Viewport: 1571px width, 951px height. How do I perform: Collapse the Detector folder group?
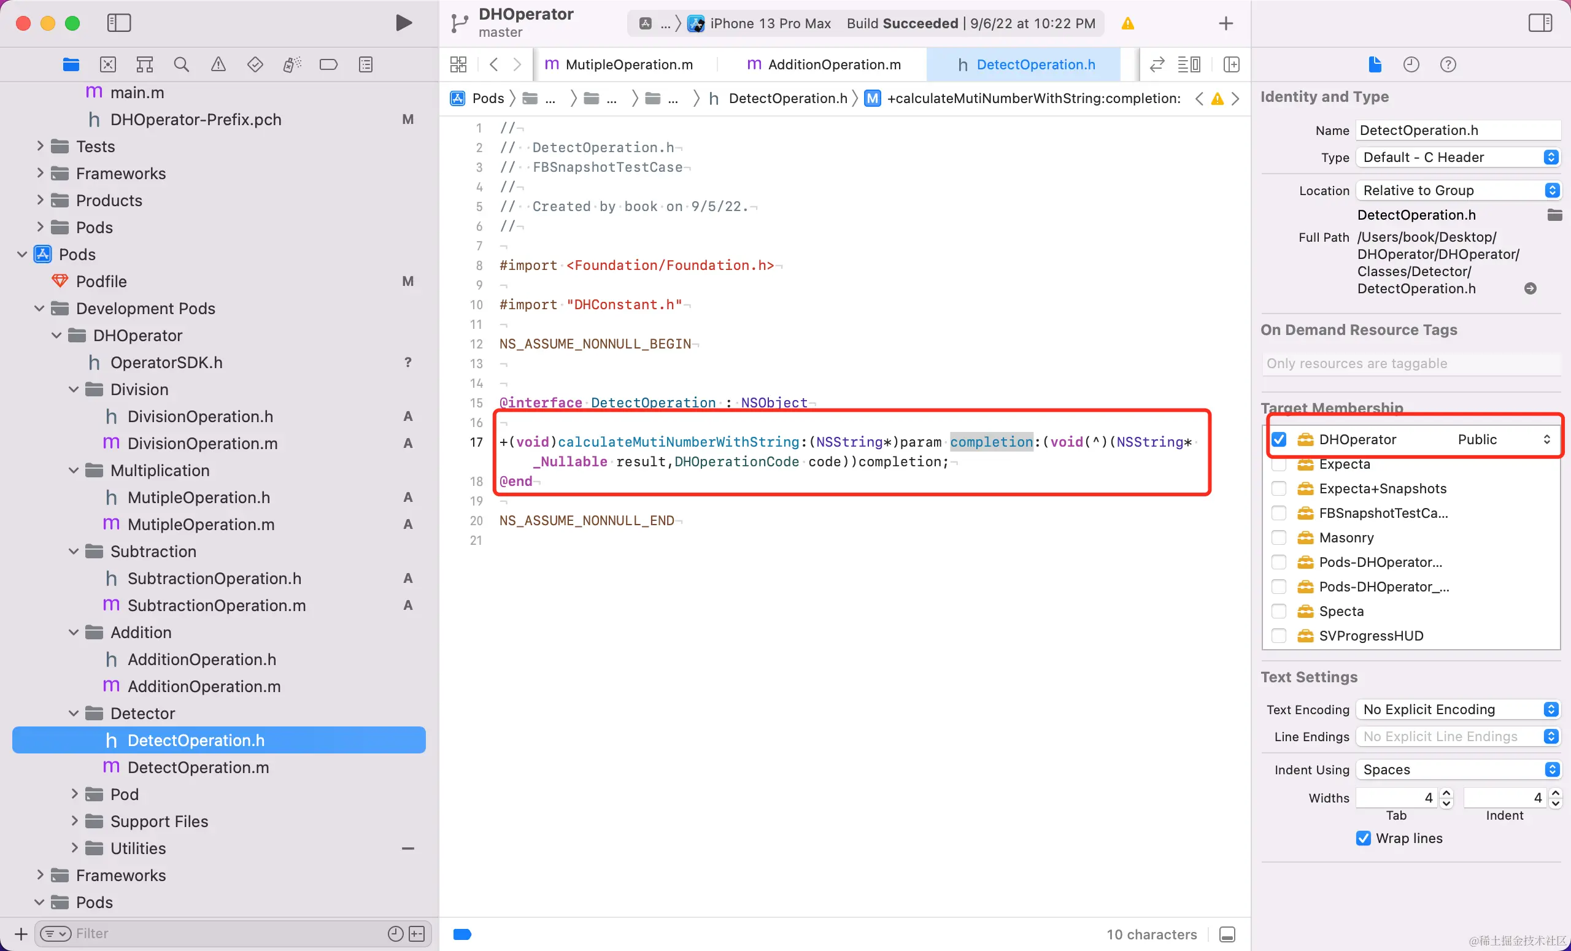(74, 713)
